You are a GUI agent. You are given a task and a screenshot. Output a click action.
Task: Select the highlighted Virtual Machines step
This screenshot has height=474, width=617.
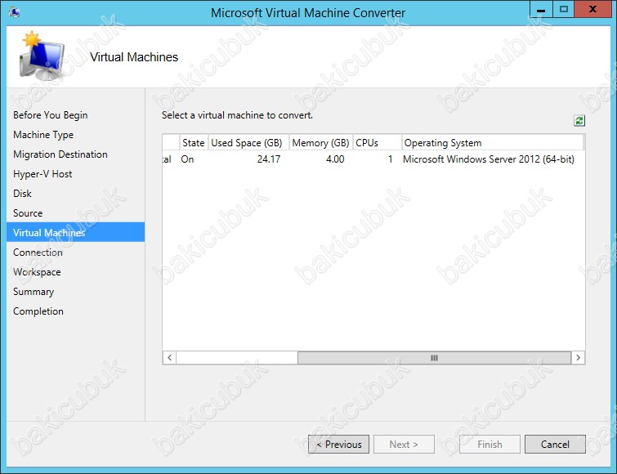tap(75, 232)
